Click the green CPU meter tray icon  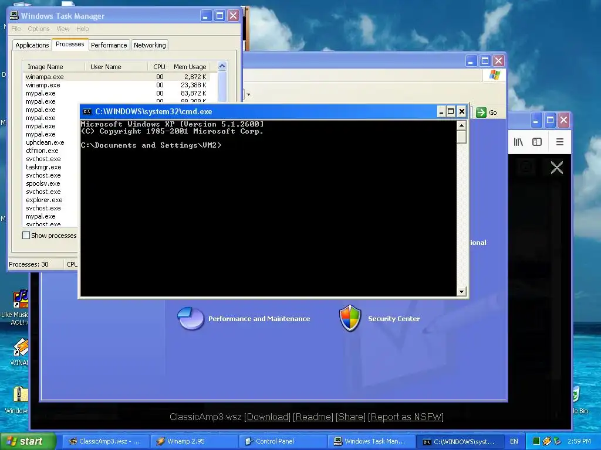(x=536, y=441)
